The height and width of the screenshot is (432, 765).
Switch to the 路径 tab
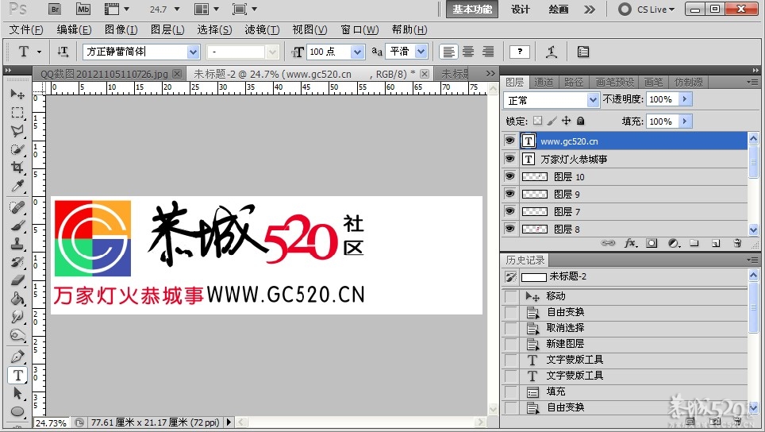click(574, 82)
